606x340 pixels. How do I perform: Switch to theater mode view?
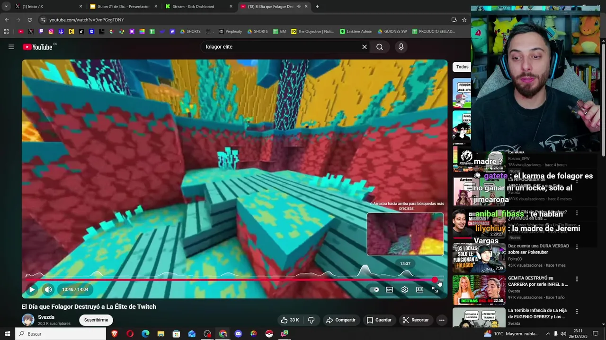click(419, 289)
